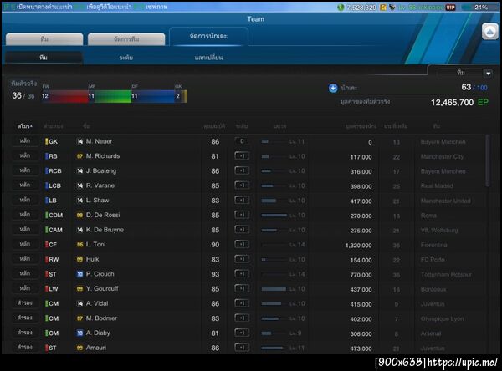
Task: Open the middle sub-tab under the main tabs
Action: 125,58
